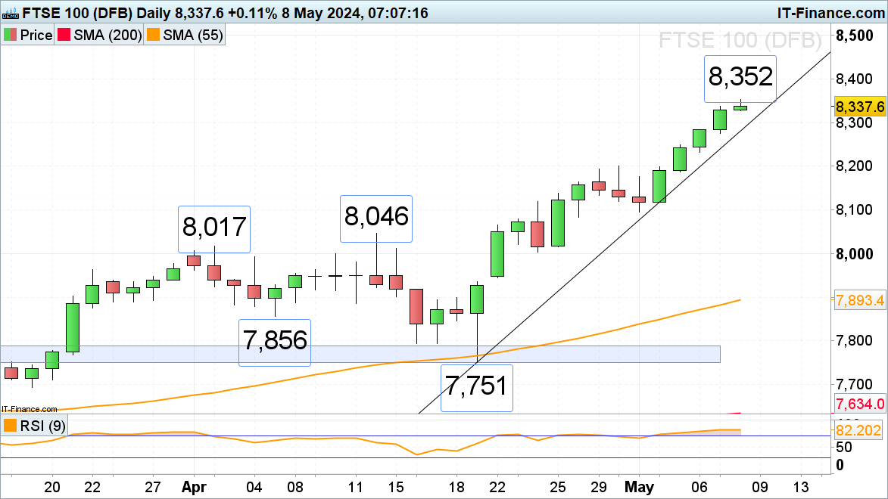Click the 20 date axis label

point(52,487)
